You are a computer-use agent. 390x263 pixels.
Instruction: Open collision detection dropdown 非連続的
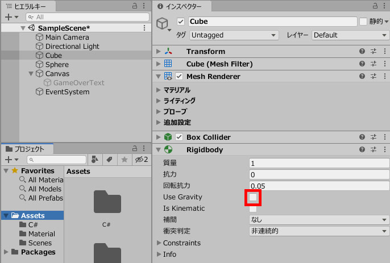(x=320, y=231)
